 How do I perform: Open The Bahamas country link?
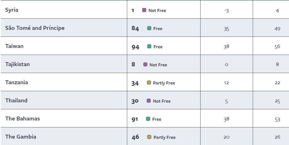[23, 119]
